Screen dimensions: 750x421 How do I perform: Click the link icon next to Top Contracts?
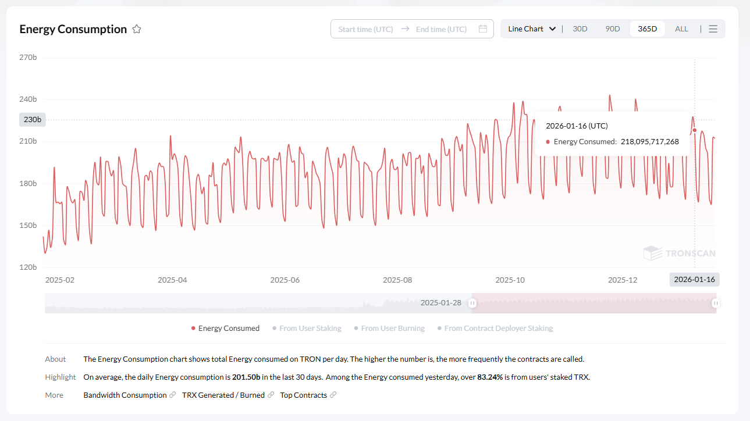tap(333, 395)
